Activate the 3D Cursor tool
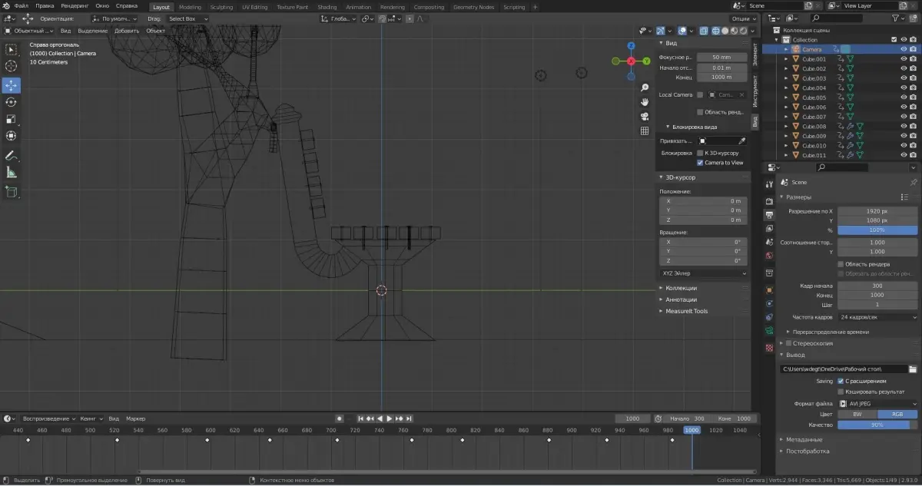Screen dimensions: 922x486 pos(12,67)
